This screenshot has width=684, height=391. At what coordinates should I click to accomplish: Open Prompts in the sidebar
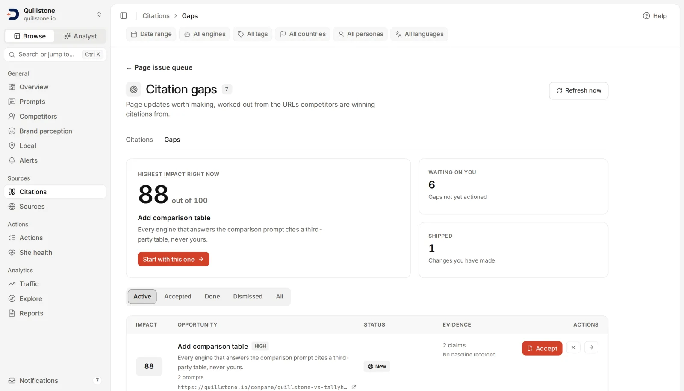(x=55, y=102)
